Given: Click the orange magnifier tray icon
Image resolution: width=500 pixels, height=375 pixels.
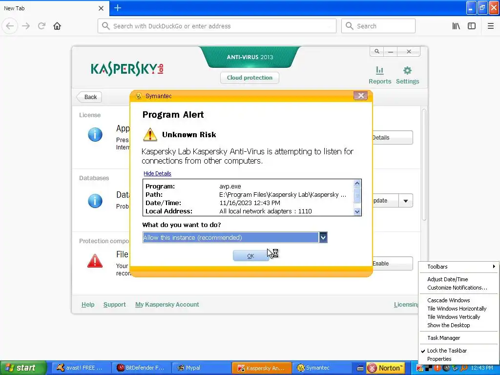Looking at the screenshot, I should pos(464,368).
